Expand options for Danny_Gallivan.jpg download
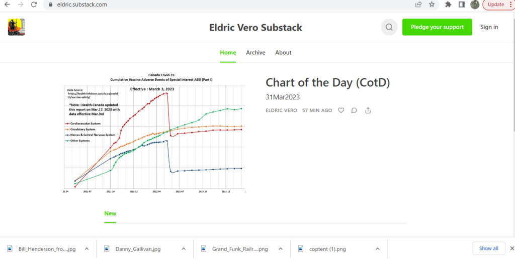Screen dimensions: 515x260 (184, 249)
